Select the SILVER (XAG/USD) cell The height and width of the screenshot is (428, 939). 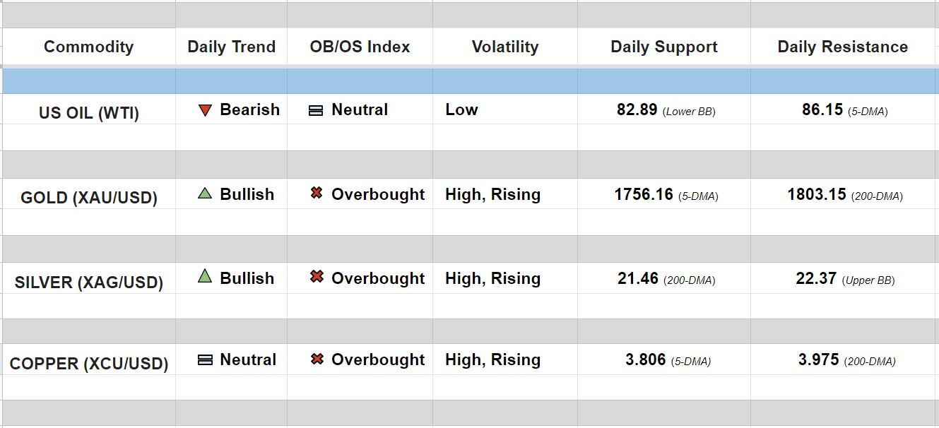[x=89, y=283]
